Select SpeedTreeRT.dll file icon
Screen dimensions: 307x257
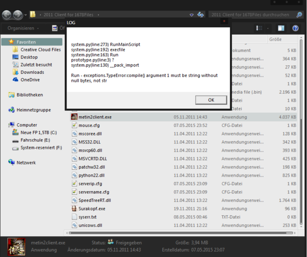[74, 200]
